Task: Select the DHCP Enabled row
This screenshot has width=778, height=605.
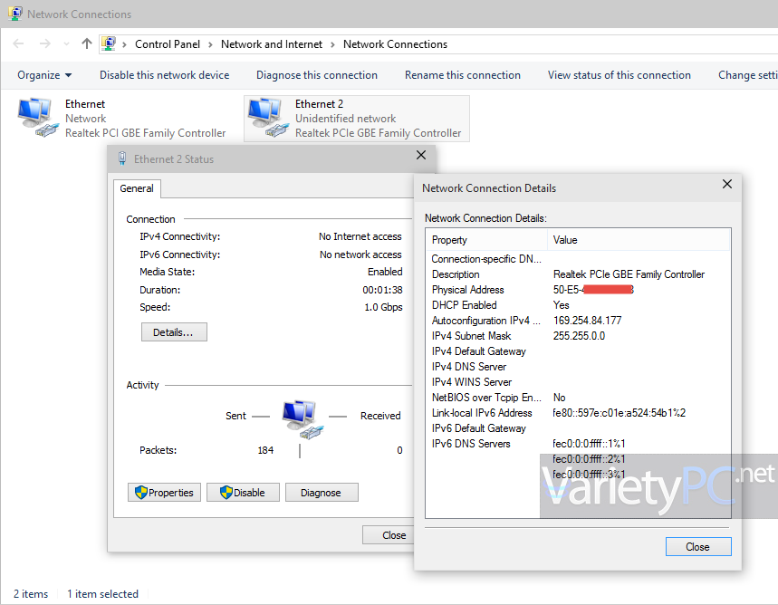Action: pyautogui.click(x=578, y=305)
